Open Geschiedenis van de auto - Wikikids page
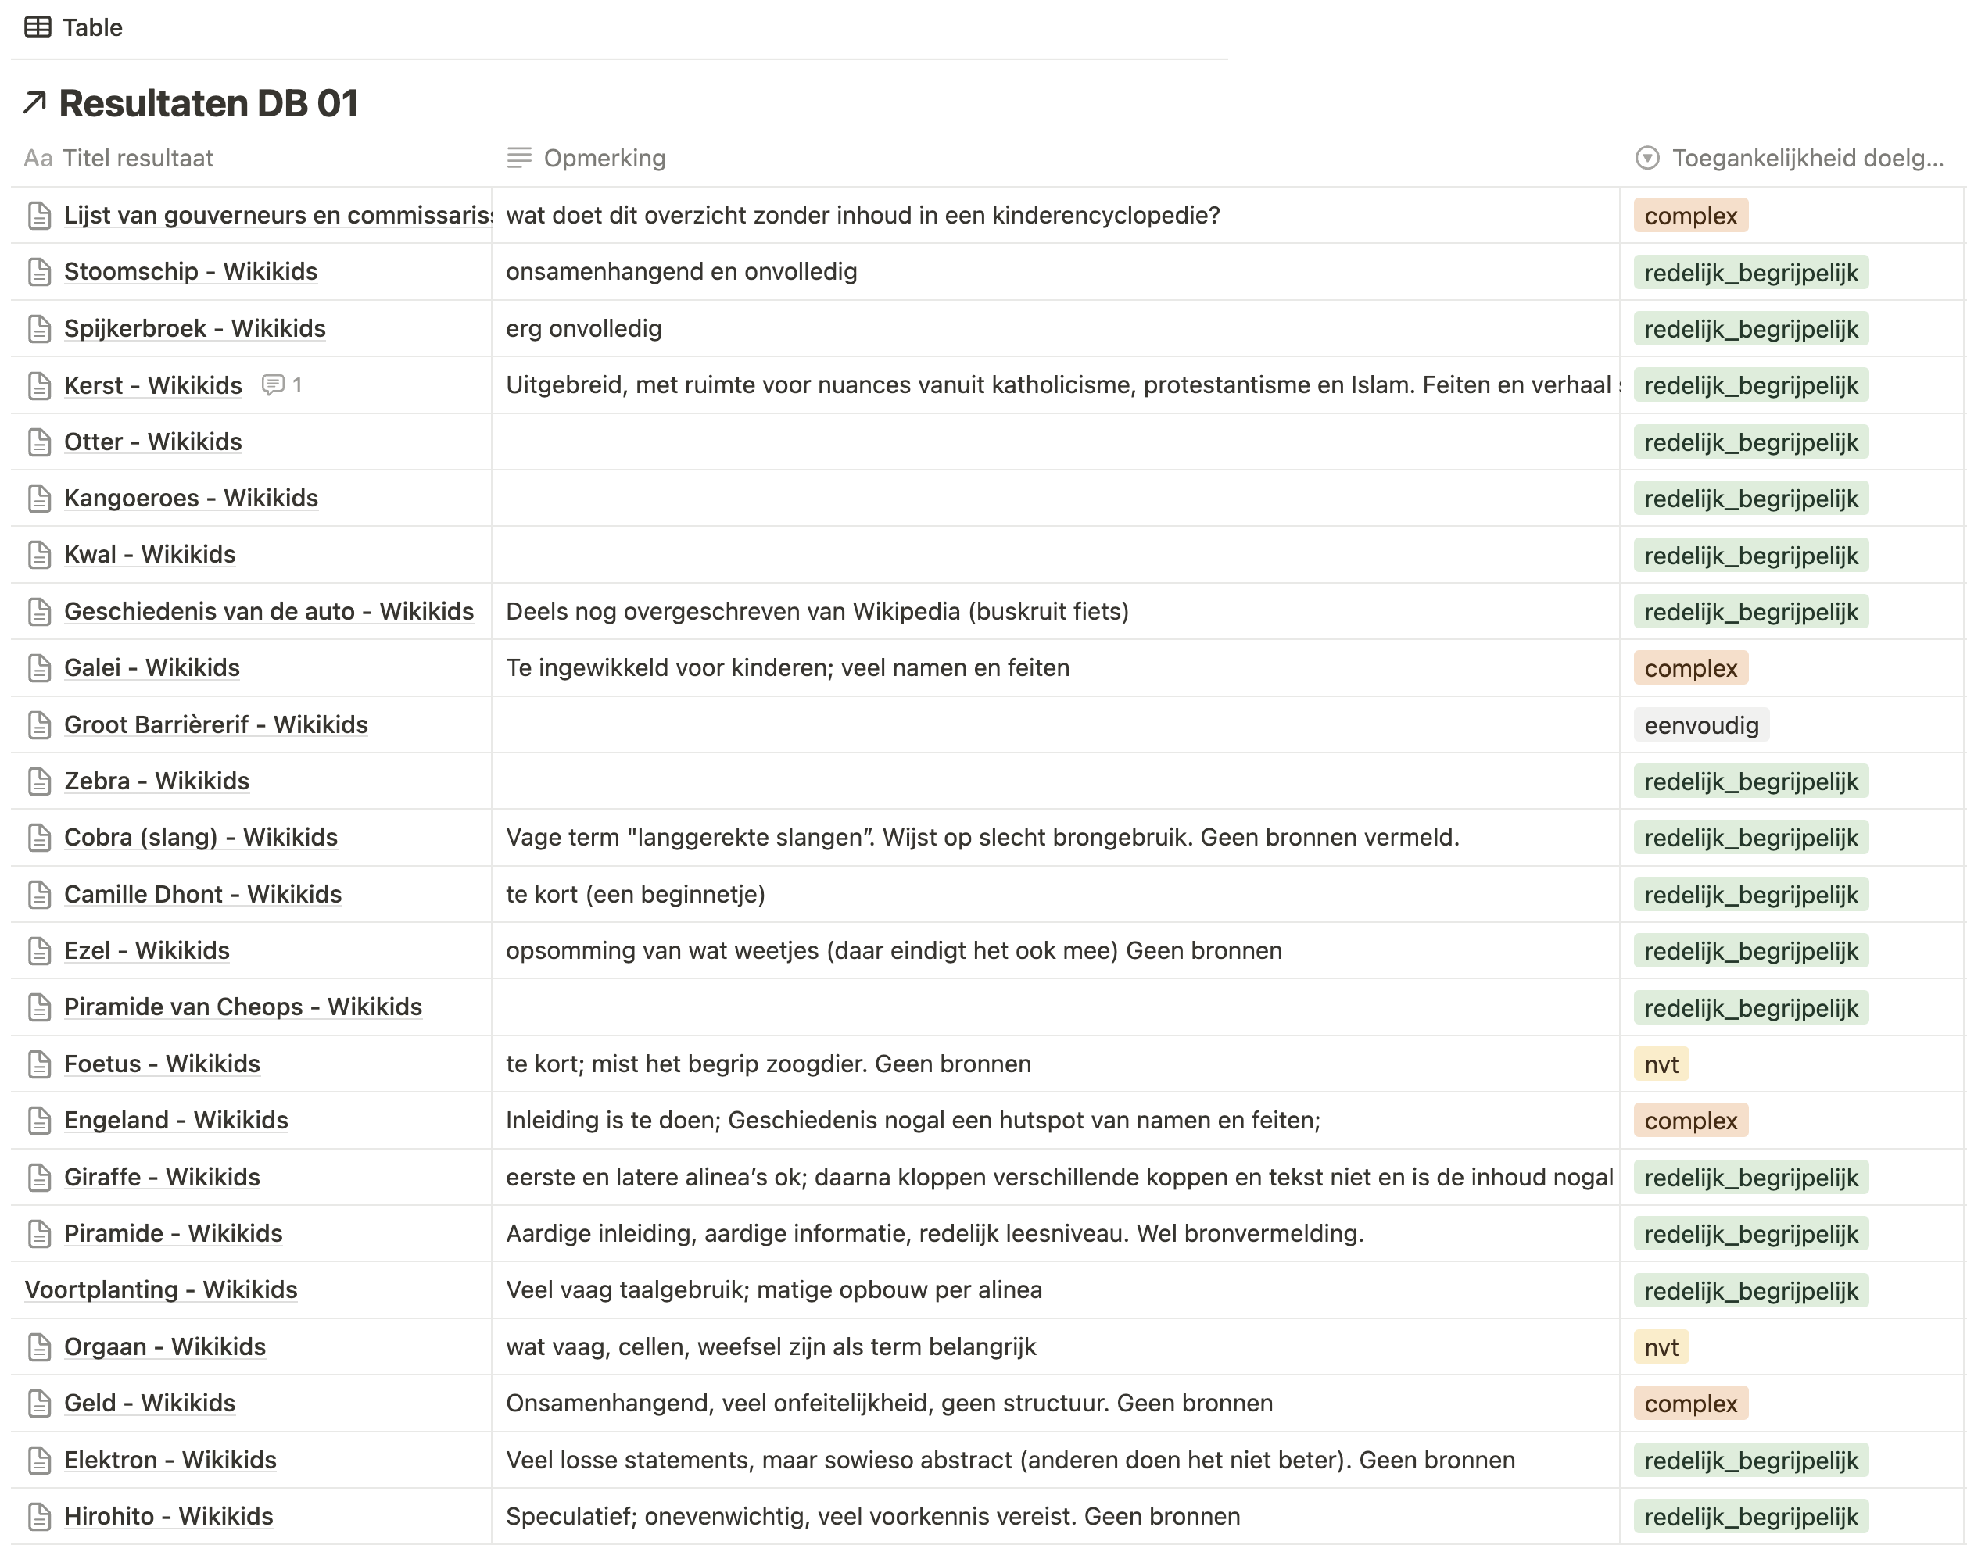This screenshot has height=1552, width=1967. pyautogui.click(x=268, y=612)
